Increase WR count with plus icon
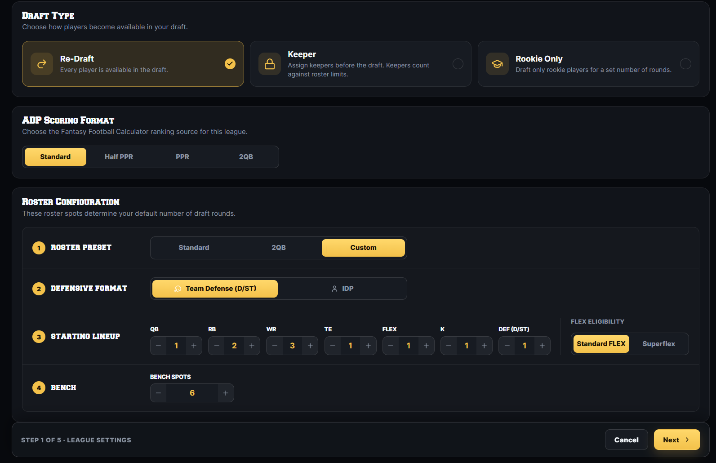The height and width of the screenshot is (463, 716). 310,346
